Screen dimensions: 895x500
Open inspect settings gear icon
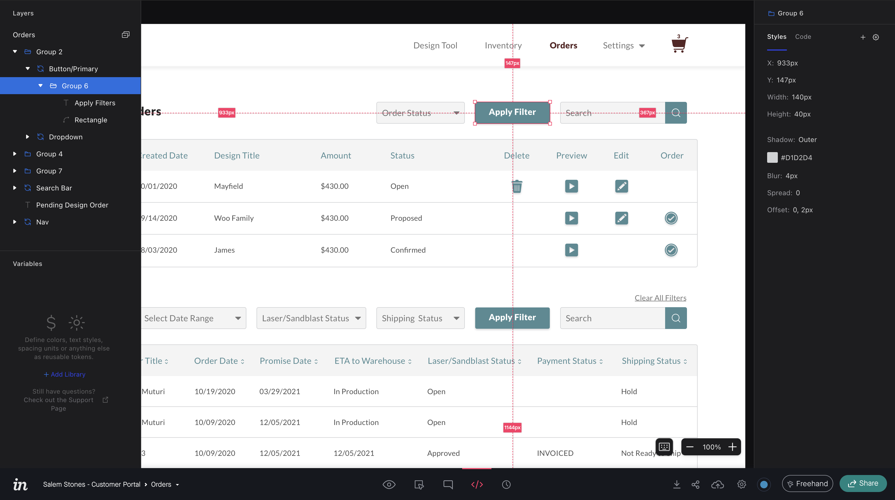pos(876,37)
